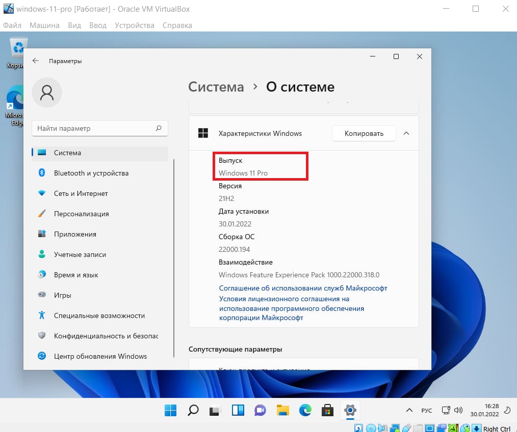Viewport: 517px width, 432px height.
Task: Open Сеть и Интернет settings
Action: [100, 193]
